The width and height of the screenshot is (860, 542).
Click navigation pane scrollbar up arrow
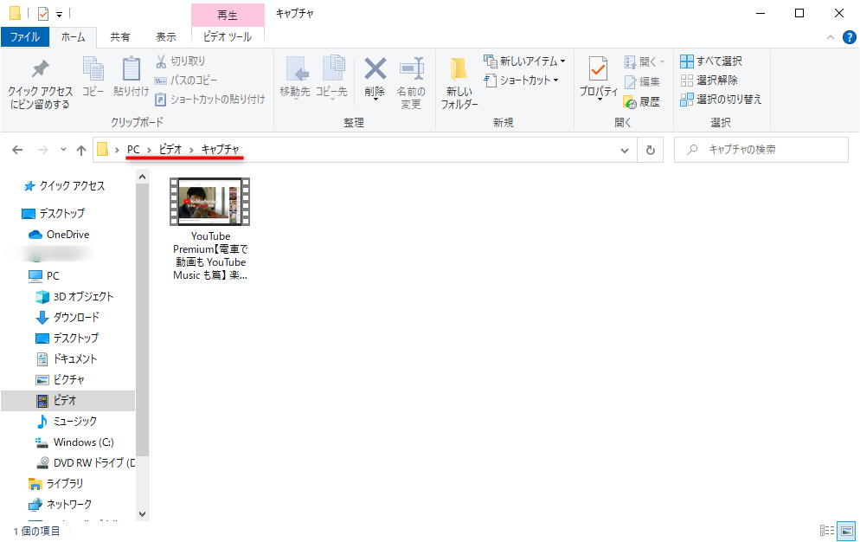(142, 177)
